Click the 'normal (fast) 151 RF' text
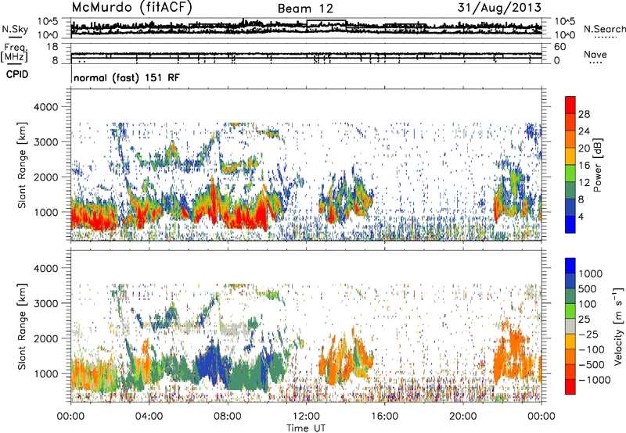Image resolution: width=626 pixels, height=433 pixels. [127, 77]
